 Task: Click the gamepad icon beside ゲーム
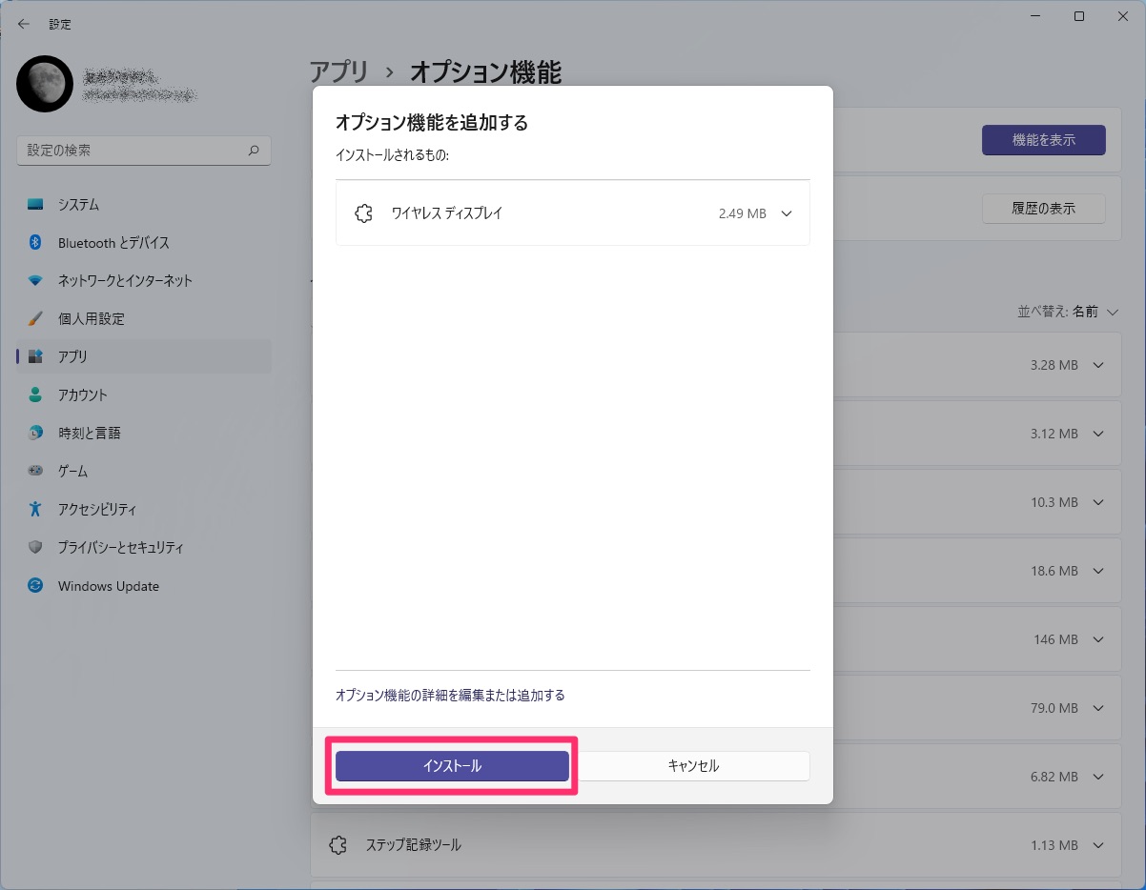(35, 471)
